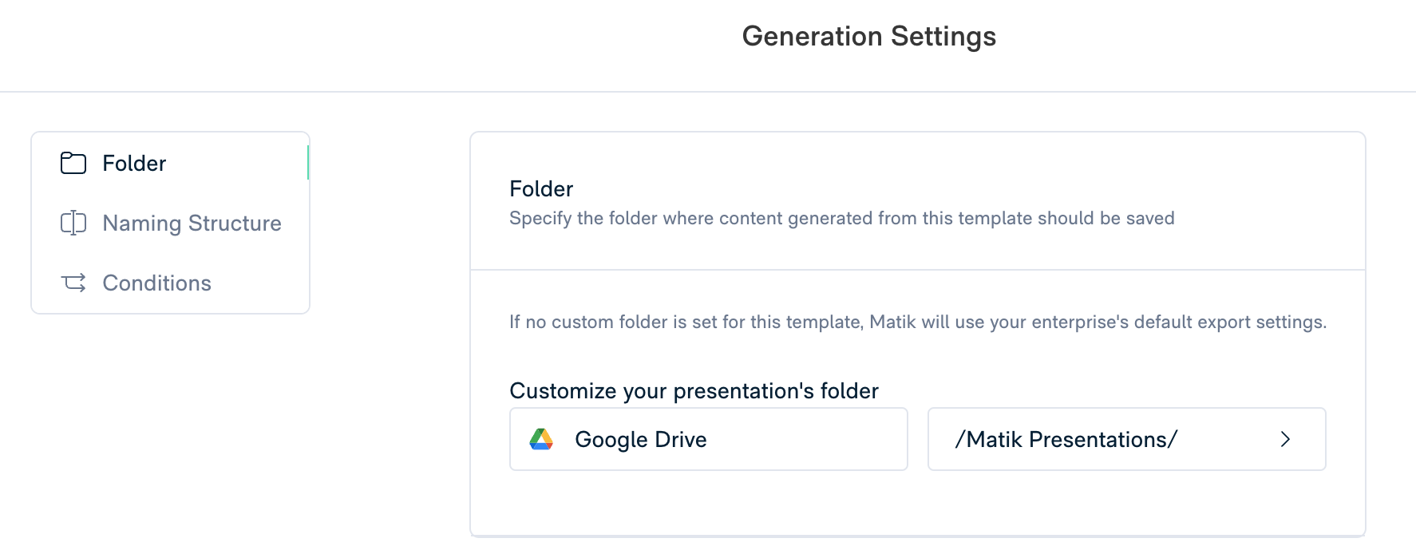Viewport: 1416px width, 554px height.
Task: Click empty space right of Google Drive text
Action: click(x=806, y=439)
